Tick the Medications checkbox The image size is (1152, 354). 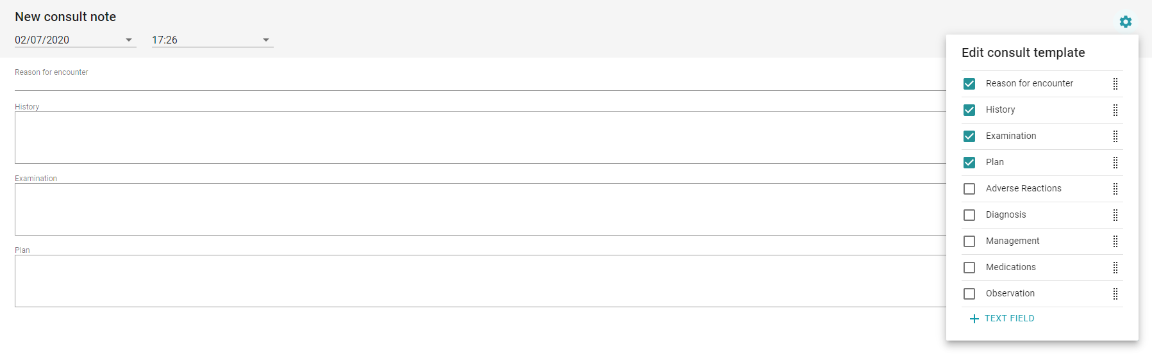click(969, 268)
